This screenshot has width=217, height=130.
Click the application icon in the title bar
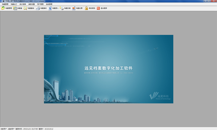[x=1, y=1]
